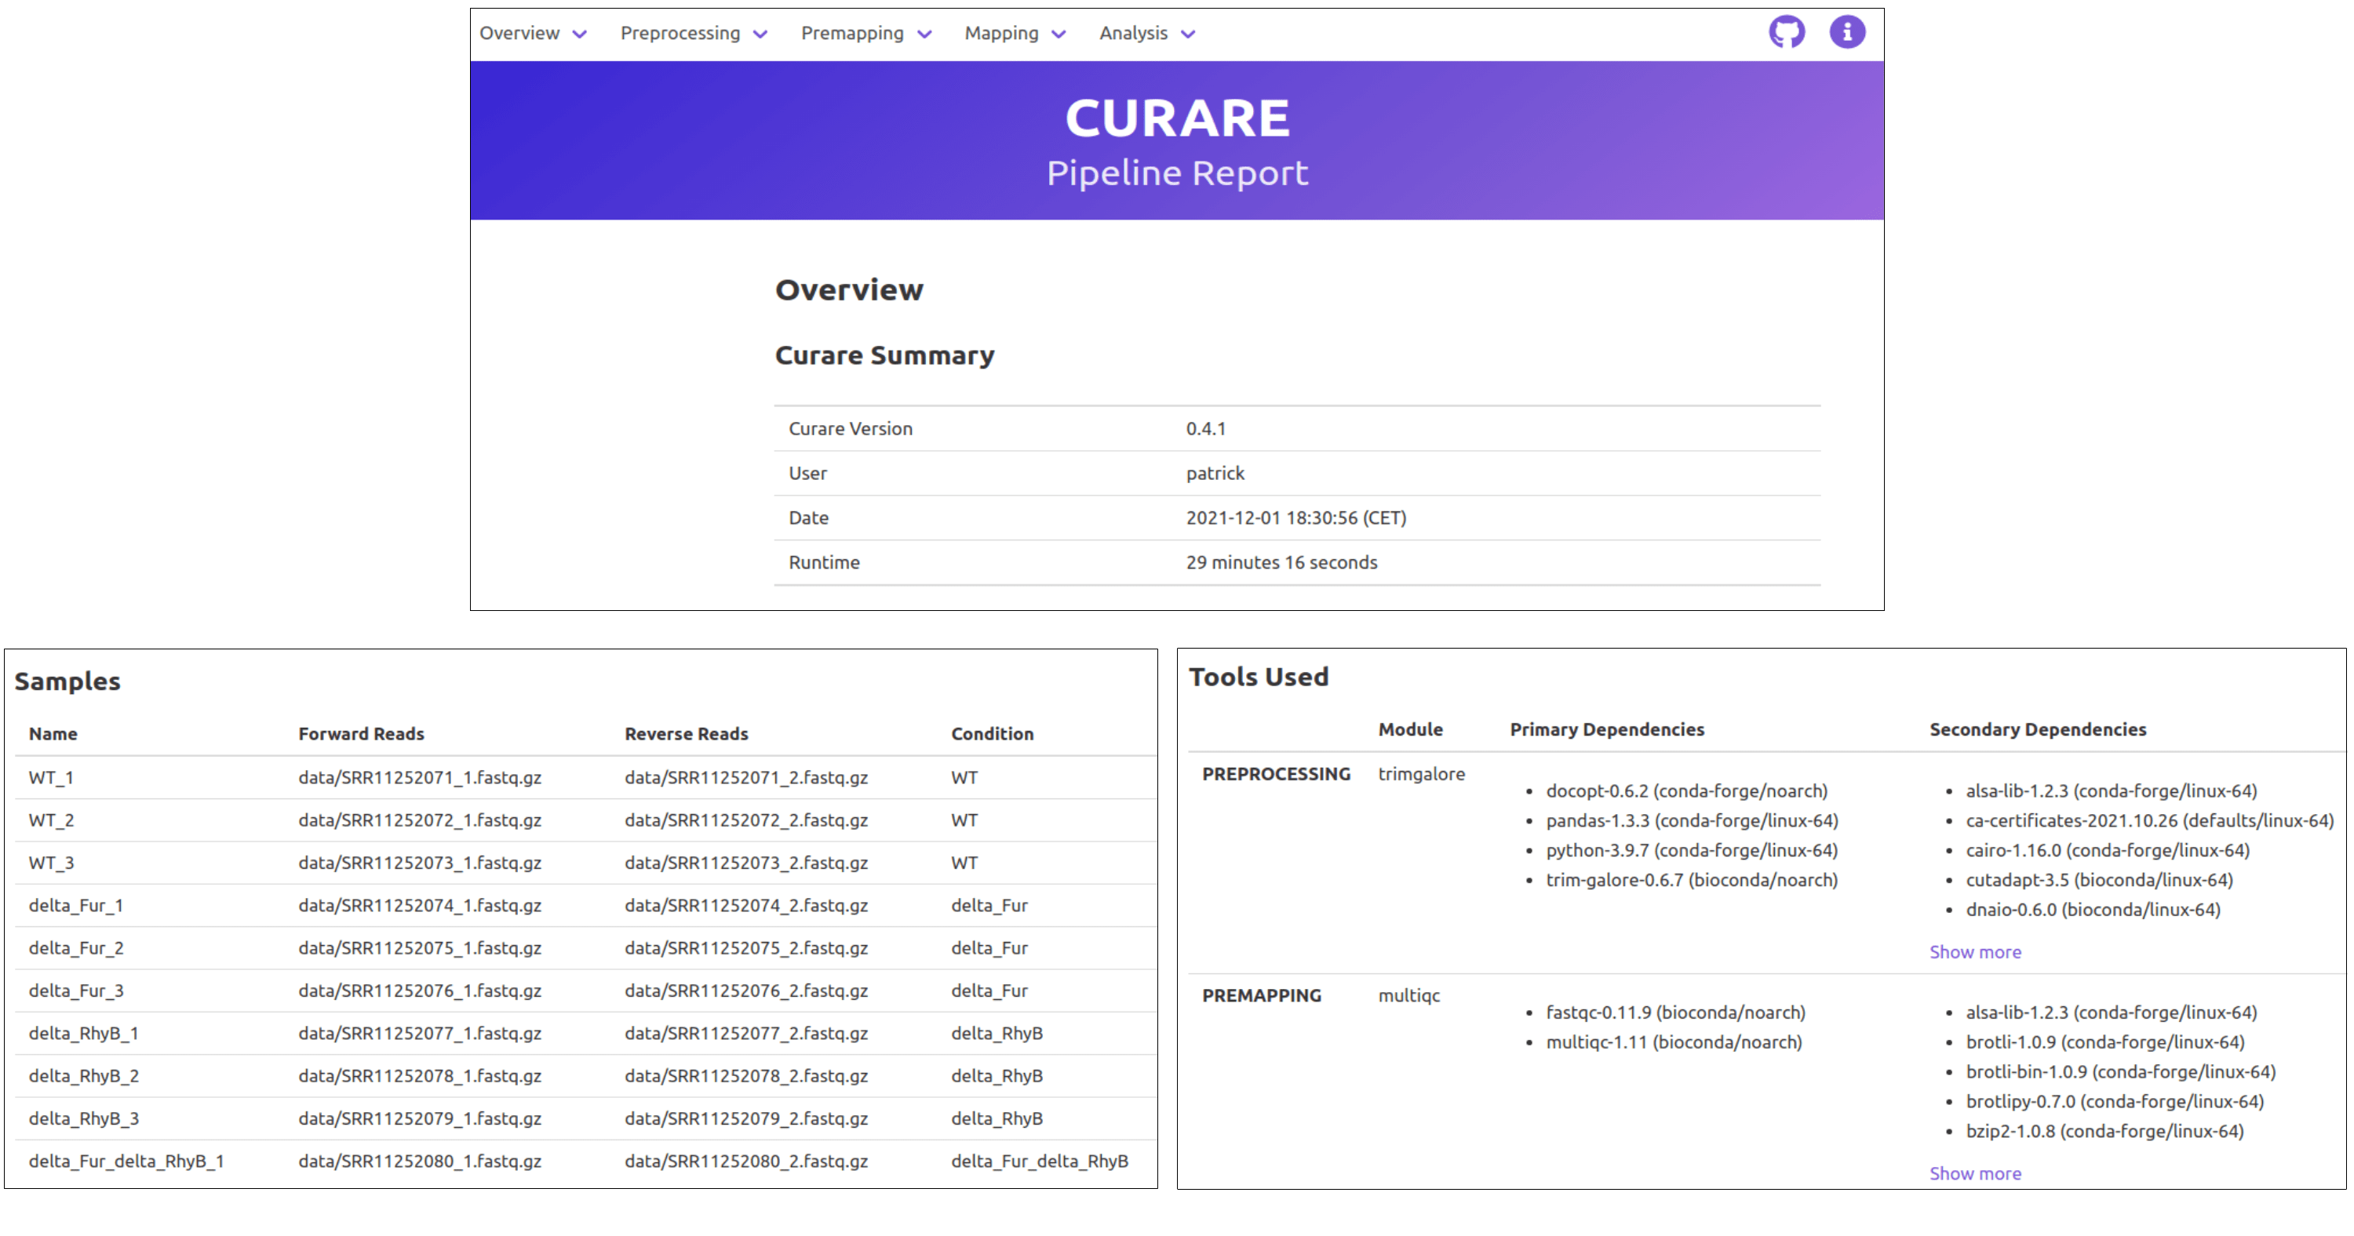
Task: Click reverse read data/SRR11252080_2.fastq.gz
Action: [x=745, y=1161]
